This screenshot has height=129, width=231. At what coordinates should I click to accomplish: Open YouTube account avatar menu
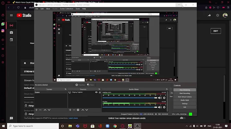coord(225,15)
